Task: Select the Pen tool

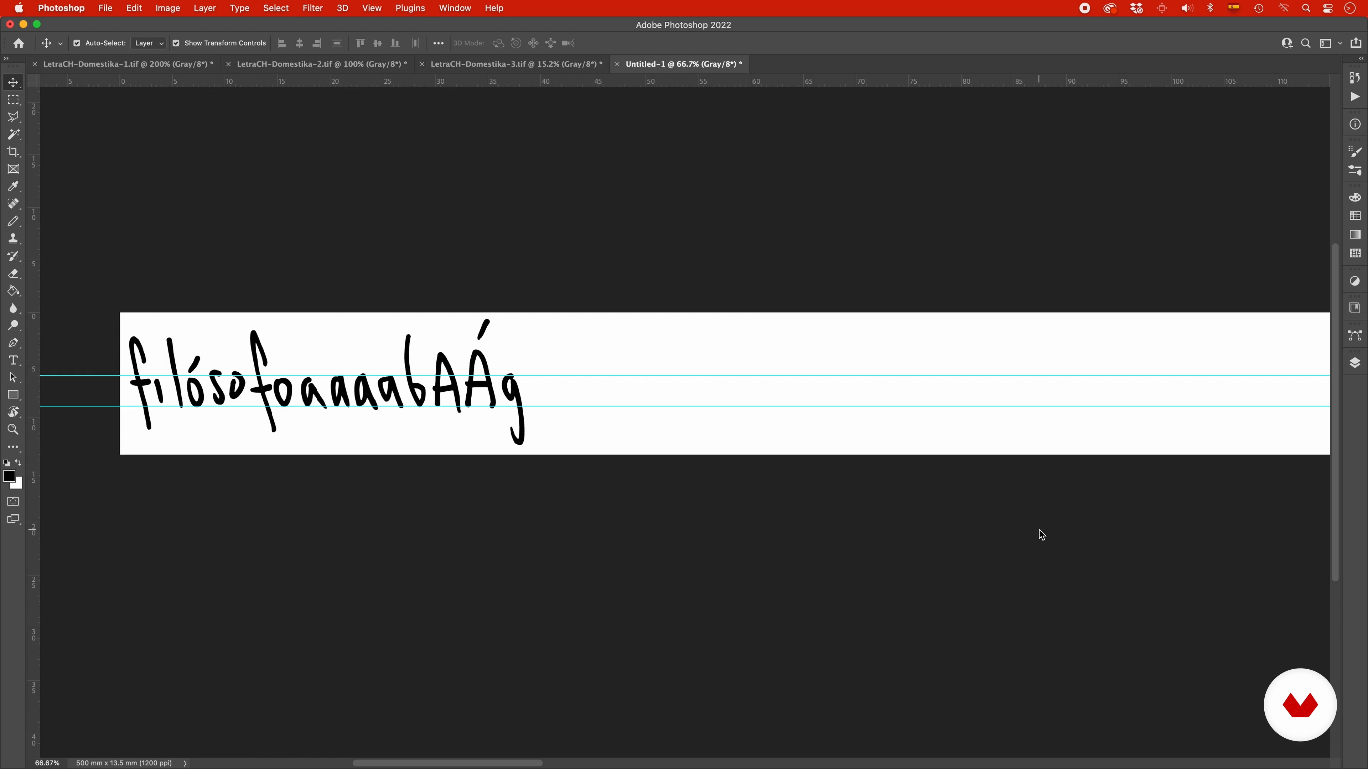Action: pos(13,343)
